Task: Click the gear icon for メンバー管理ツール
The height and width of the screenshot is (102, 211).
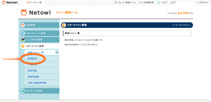Action: tap(116, 3)
